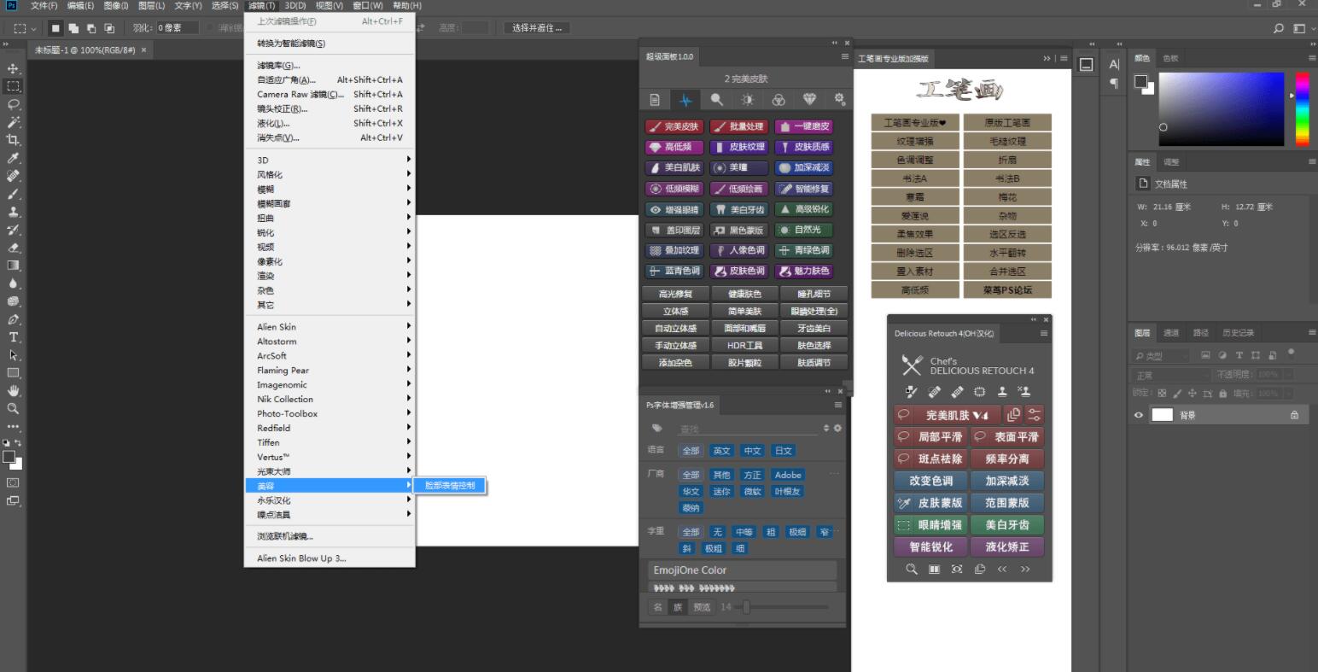Screen dimensions: 1318x672
Task: Switch to the 通道 tab
Action: click(1171, 333)
